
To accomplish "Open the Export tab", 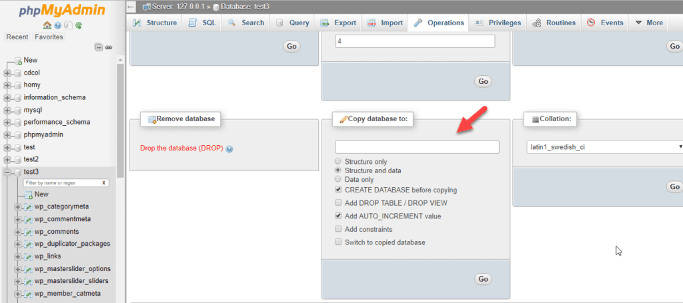I will (x=338, y=23).
